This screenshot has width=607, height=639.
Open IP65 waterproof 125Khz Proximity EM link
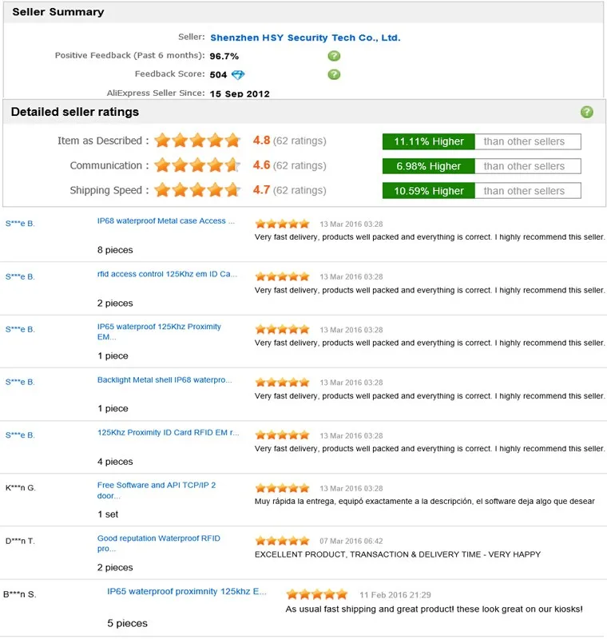[x=159, y=331]
